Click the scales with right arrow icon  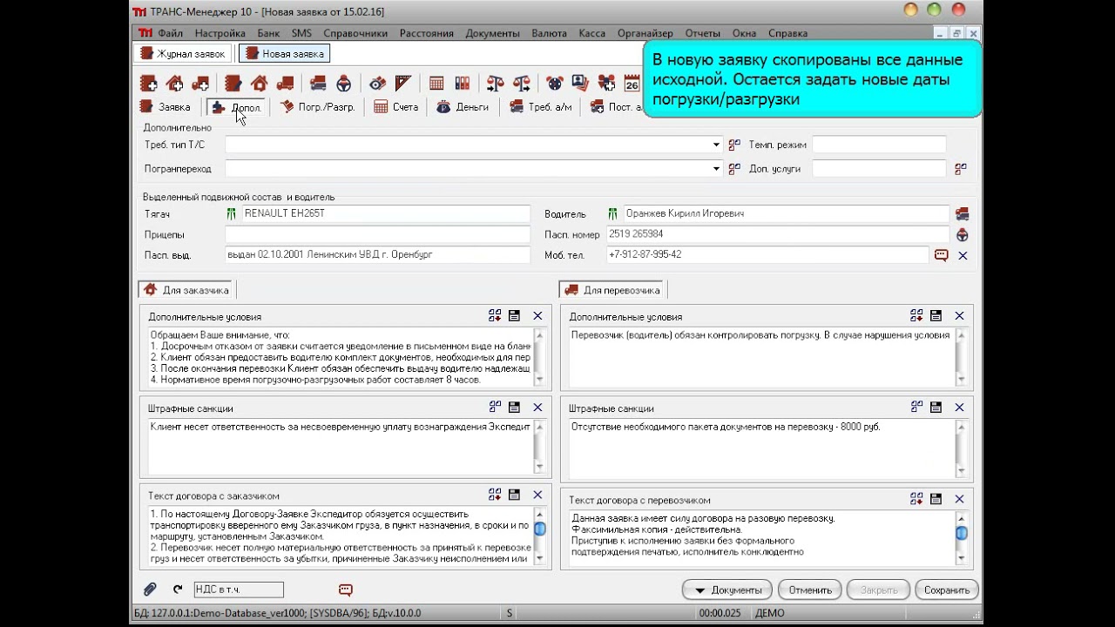[496, 84]
